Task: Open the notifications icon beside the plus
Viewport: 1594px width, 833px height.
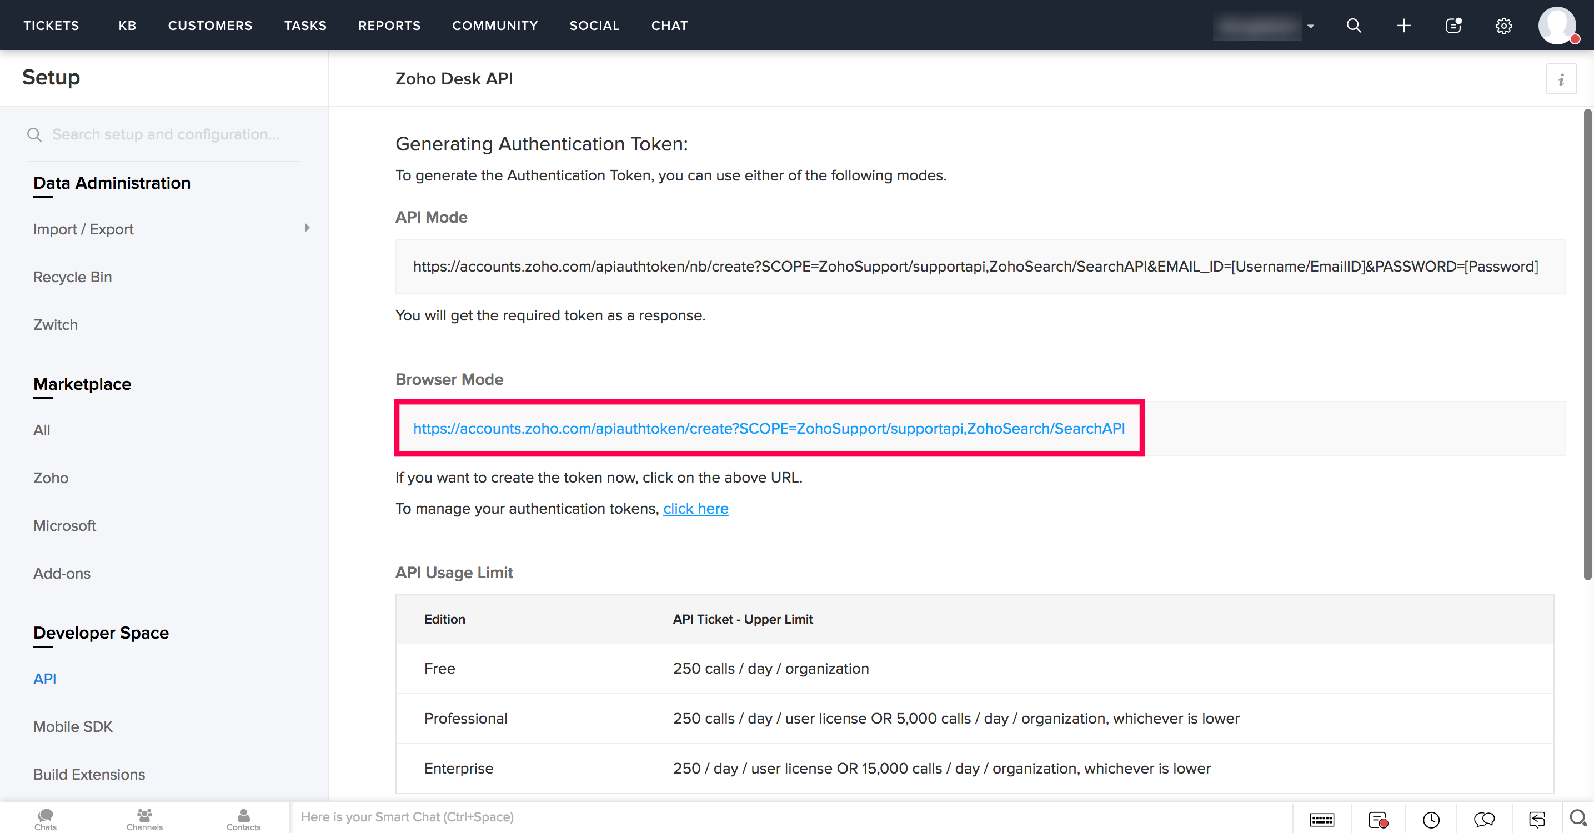Action: 1453,26
